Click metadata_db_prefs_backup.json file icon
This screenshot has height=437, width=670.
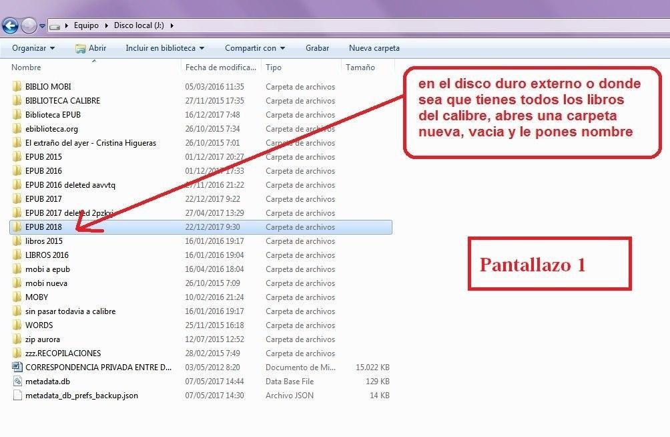(17, 395)
